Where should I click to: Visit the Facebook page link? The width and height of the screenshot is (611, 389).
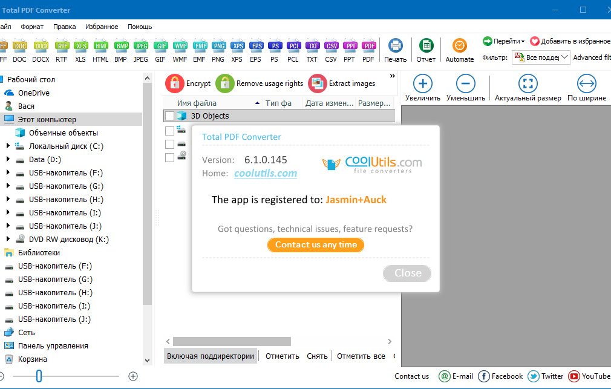500,376
